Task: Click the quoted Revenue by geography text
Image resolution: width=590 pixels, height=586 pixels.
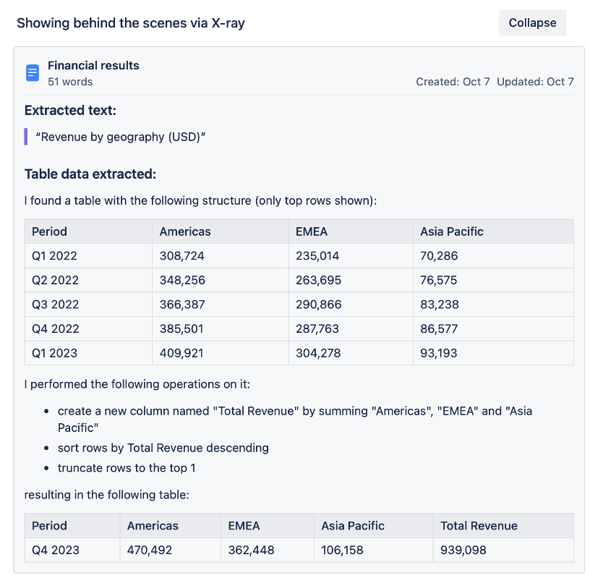Action: (x=121, y=137)
